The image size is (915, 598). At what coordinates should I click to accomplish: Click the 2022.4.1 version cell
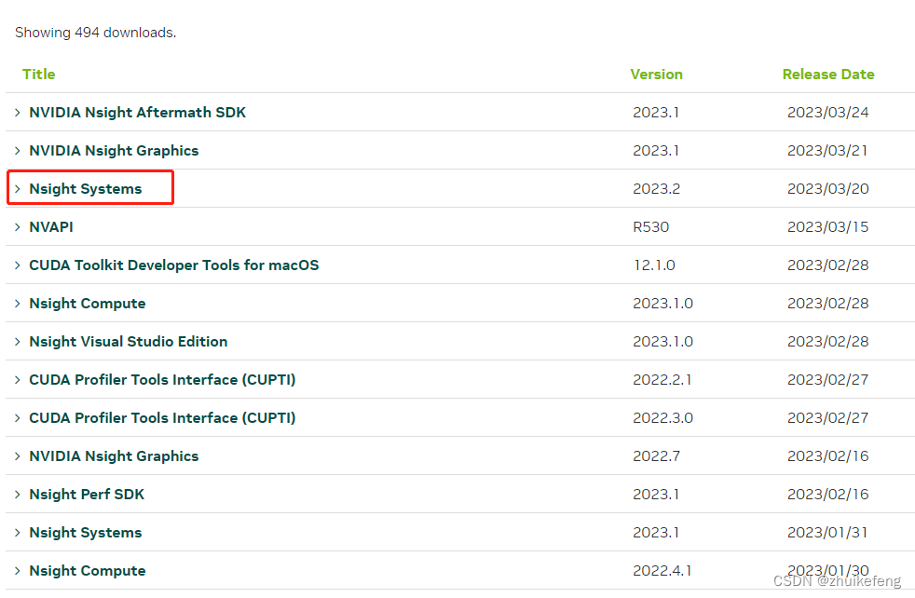(x=662, y=571)
